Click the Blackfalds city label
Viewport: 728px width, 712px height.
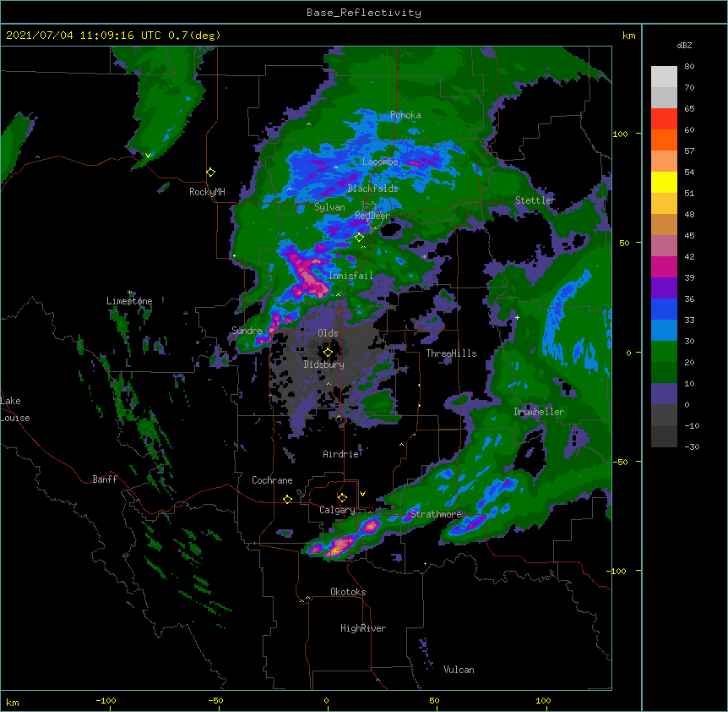pos(372,189)
